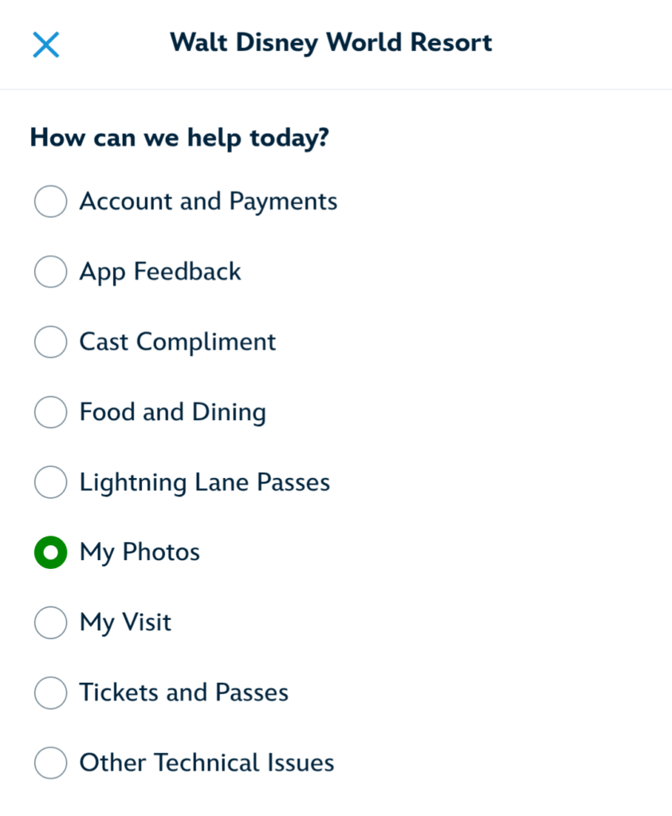Select the My Visit radio button

pyautogui.click(x=50, y=622)
